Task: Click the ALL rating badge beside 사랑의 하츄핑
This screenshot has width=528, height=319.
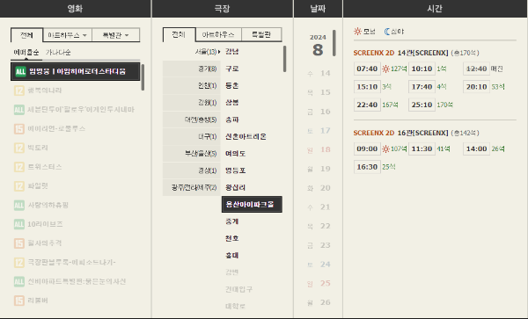Action: pos(19,205)
